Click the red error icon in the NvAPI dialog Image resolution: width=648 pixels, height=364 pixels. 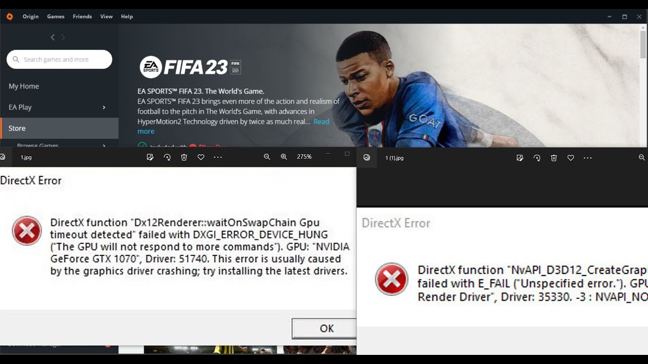click(x=391, y=279)
